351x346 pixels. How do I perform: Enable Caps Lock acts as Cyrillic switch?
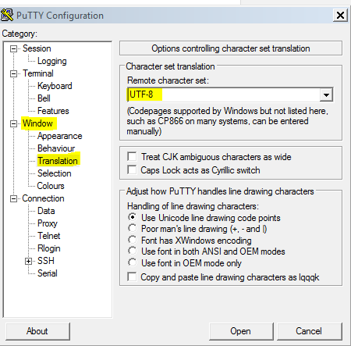[x=132, y=169]
